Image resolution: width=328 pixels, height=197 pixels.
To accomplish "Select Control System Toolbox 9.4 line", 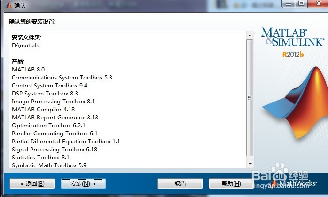I will pyautogui.click(x=50, y=86).
